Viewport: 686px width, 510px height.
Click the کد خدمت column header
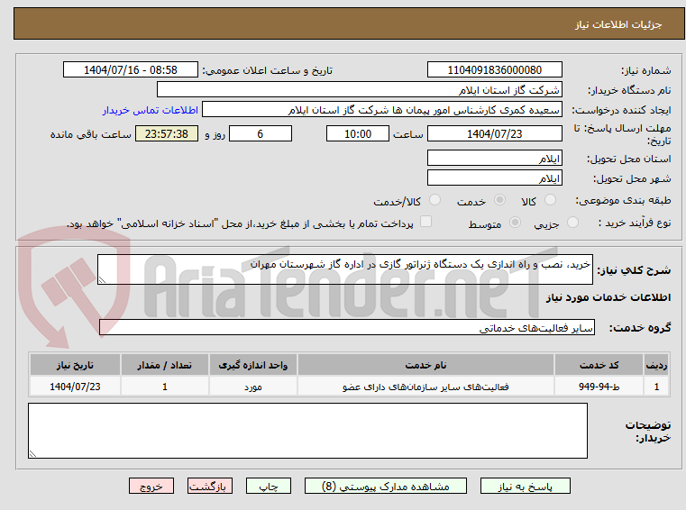[x=599, y=365]
